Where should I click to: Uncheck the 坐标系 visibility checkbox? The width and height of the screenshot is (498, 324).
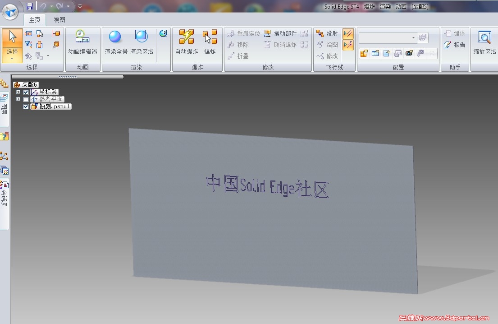(26, 92)
